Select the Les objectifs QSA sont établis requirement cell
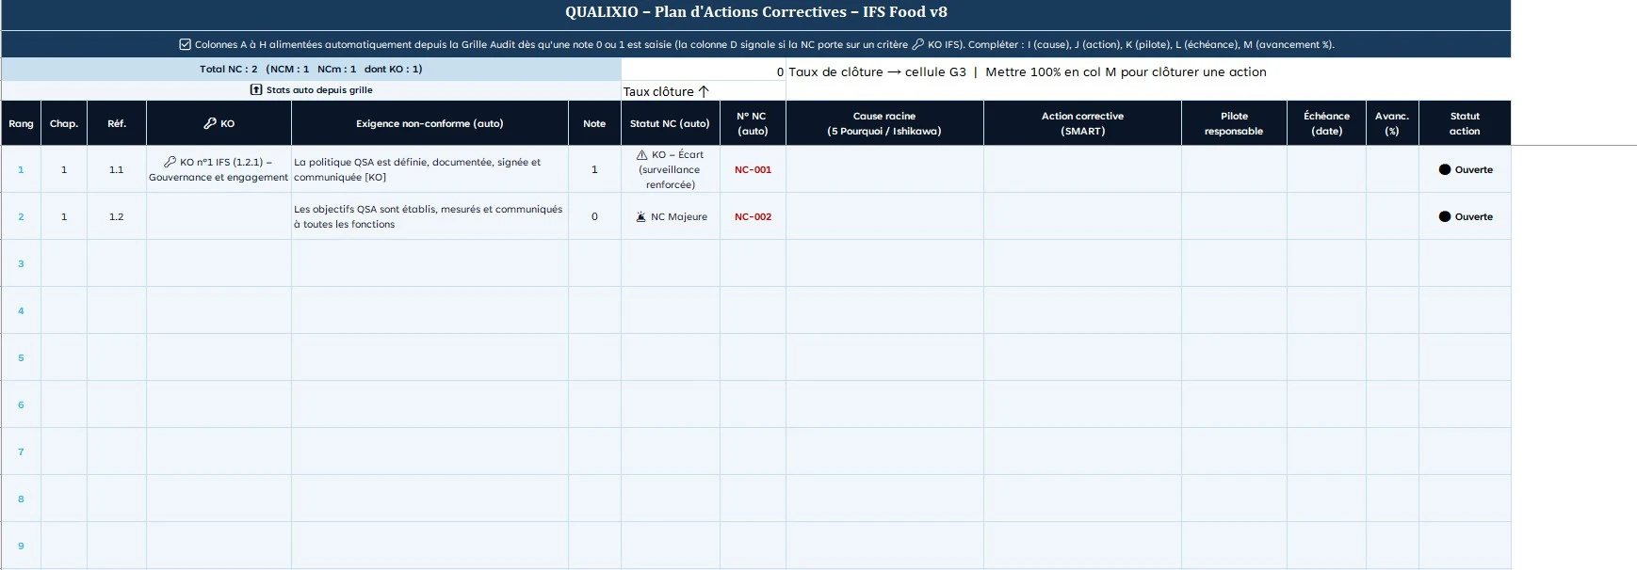This screenshot has width=1637, height=570. (430, 216)
